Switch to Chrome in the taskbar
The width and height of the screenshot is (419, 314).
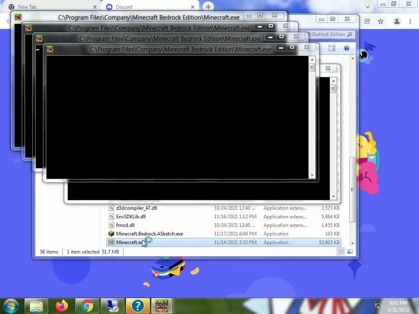[x=87, y=306]
